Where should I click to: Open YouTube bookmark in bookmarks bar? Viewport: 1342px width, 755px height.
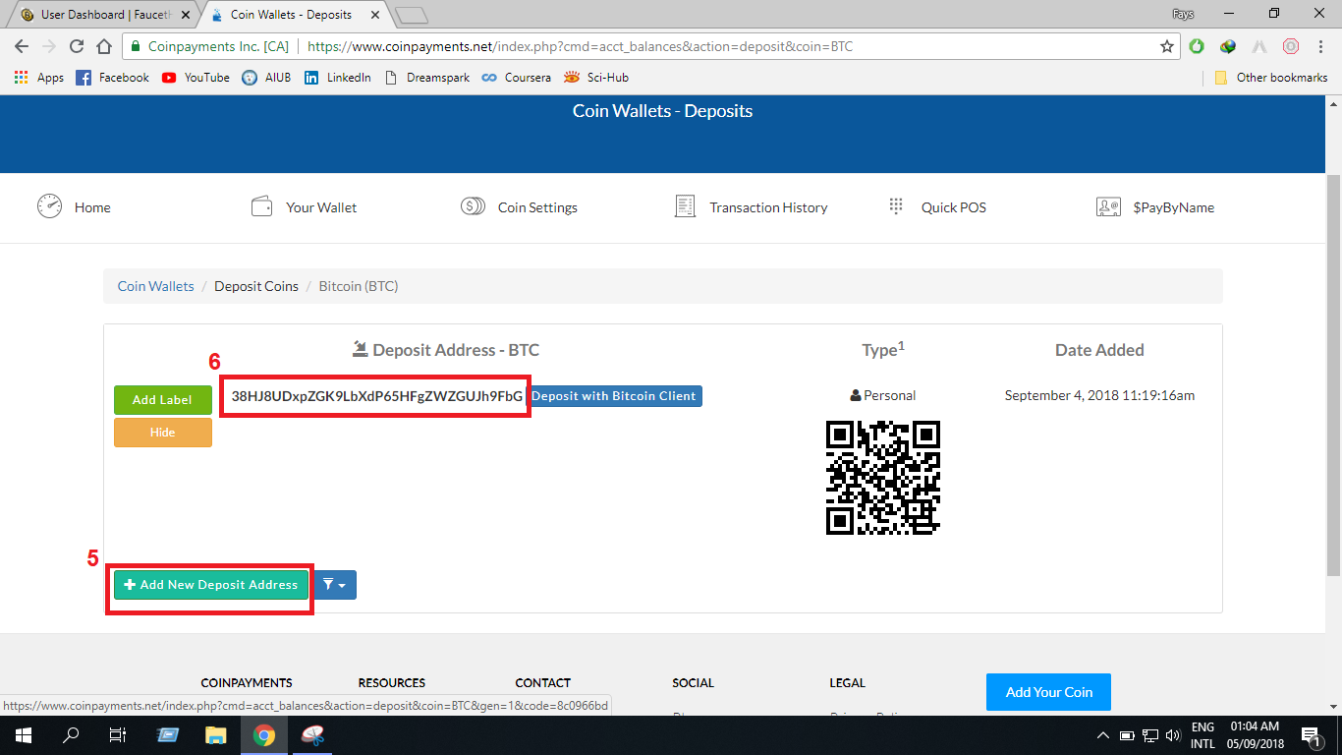click(196, 78)
